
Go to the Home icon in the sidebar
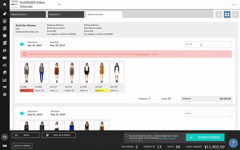(x=4, y=4)
